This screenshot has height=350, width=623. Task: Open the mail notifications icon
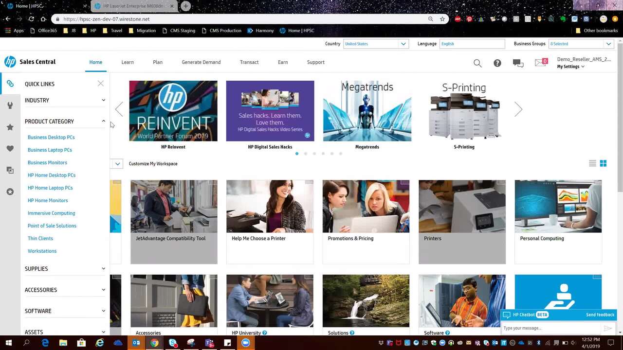point(541,62)
